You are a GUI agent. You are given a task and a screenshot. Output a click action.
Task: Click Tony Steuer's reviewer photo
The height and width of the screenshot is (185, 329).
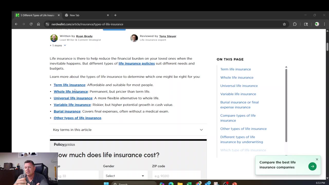[x=134, y=38]
